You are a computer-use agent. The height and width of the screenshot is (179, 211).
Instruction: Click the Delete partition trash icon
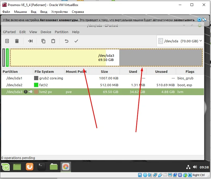(17, 41)
